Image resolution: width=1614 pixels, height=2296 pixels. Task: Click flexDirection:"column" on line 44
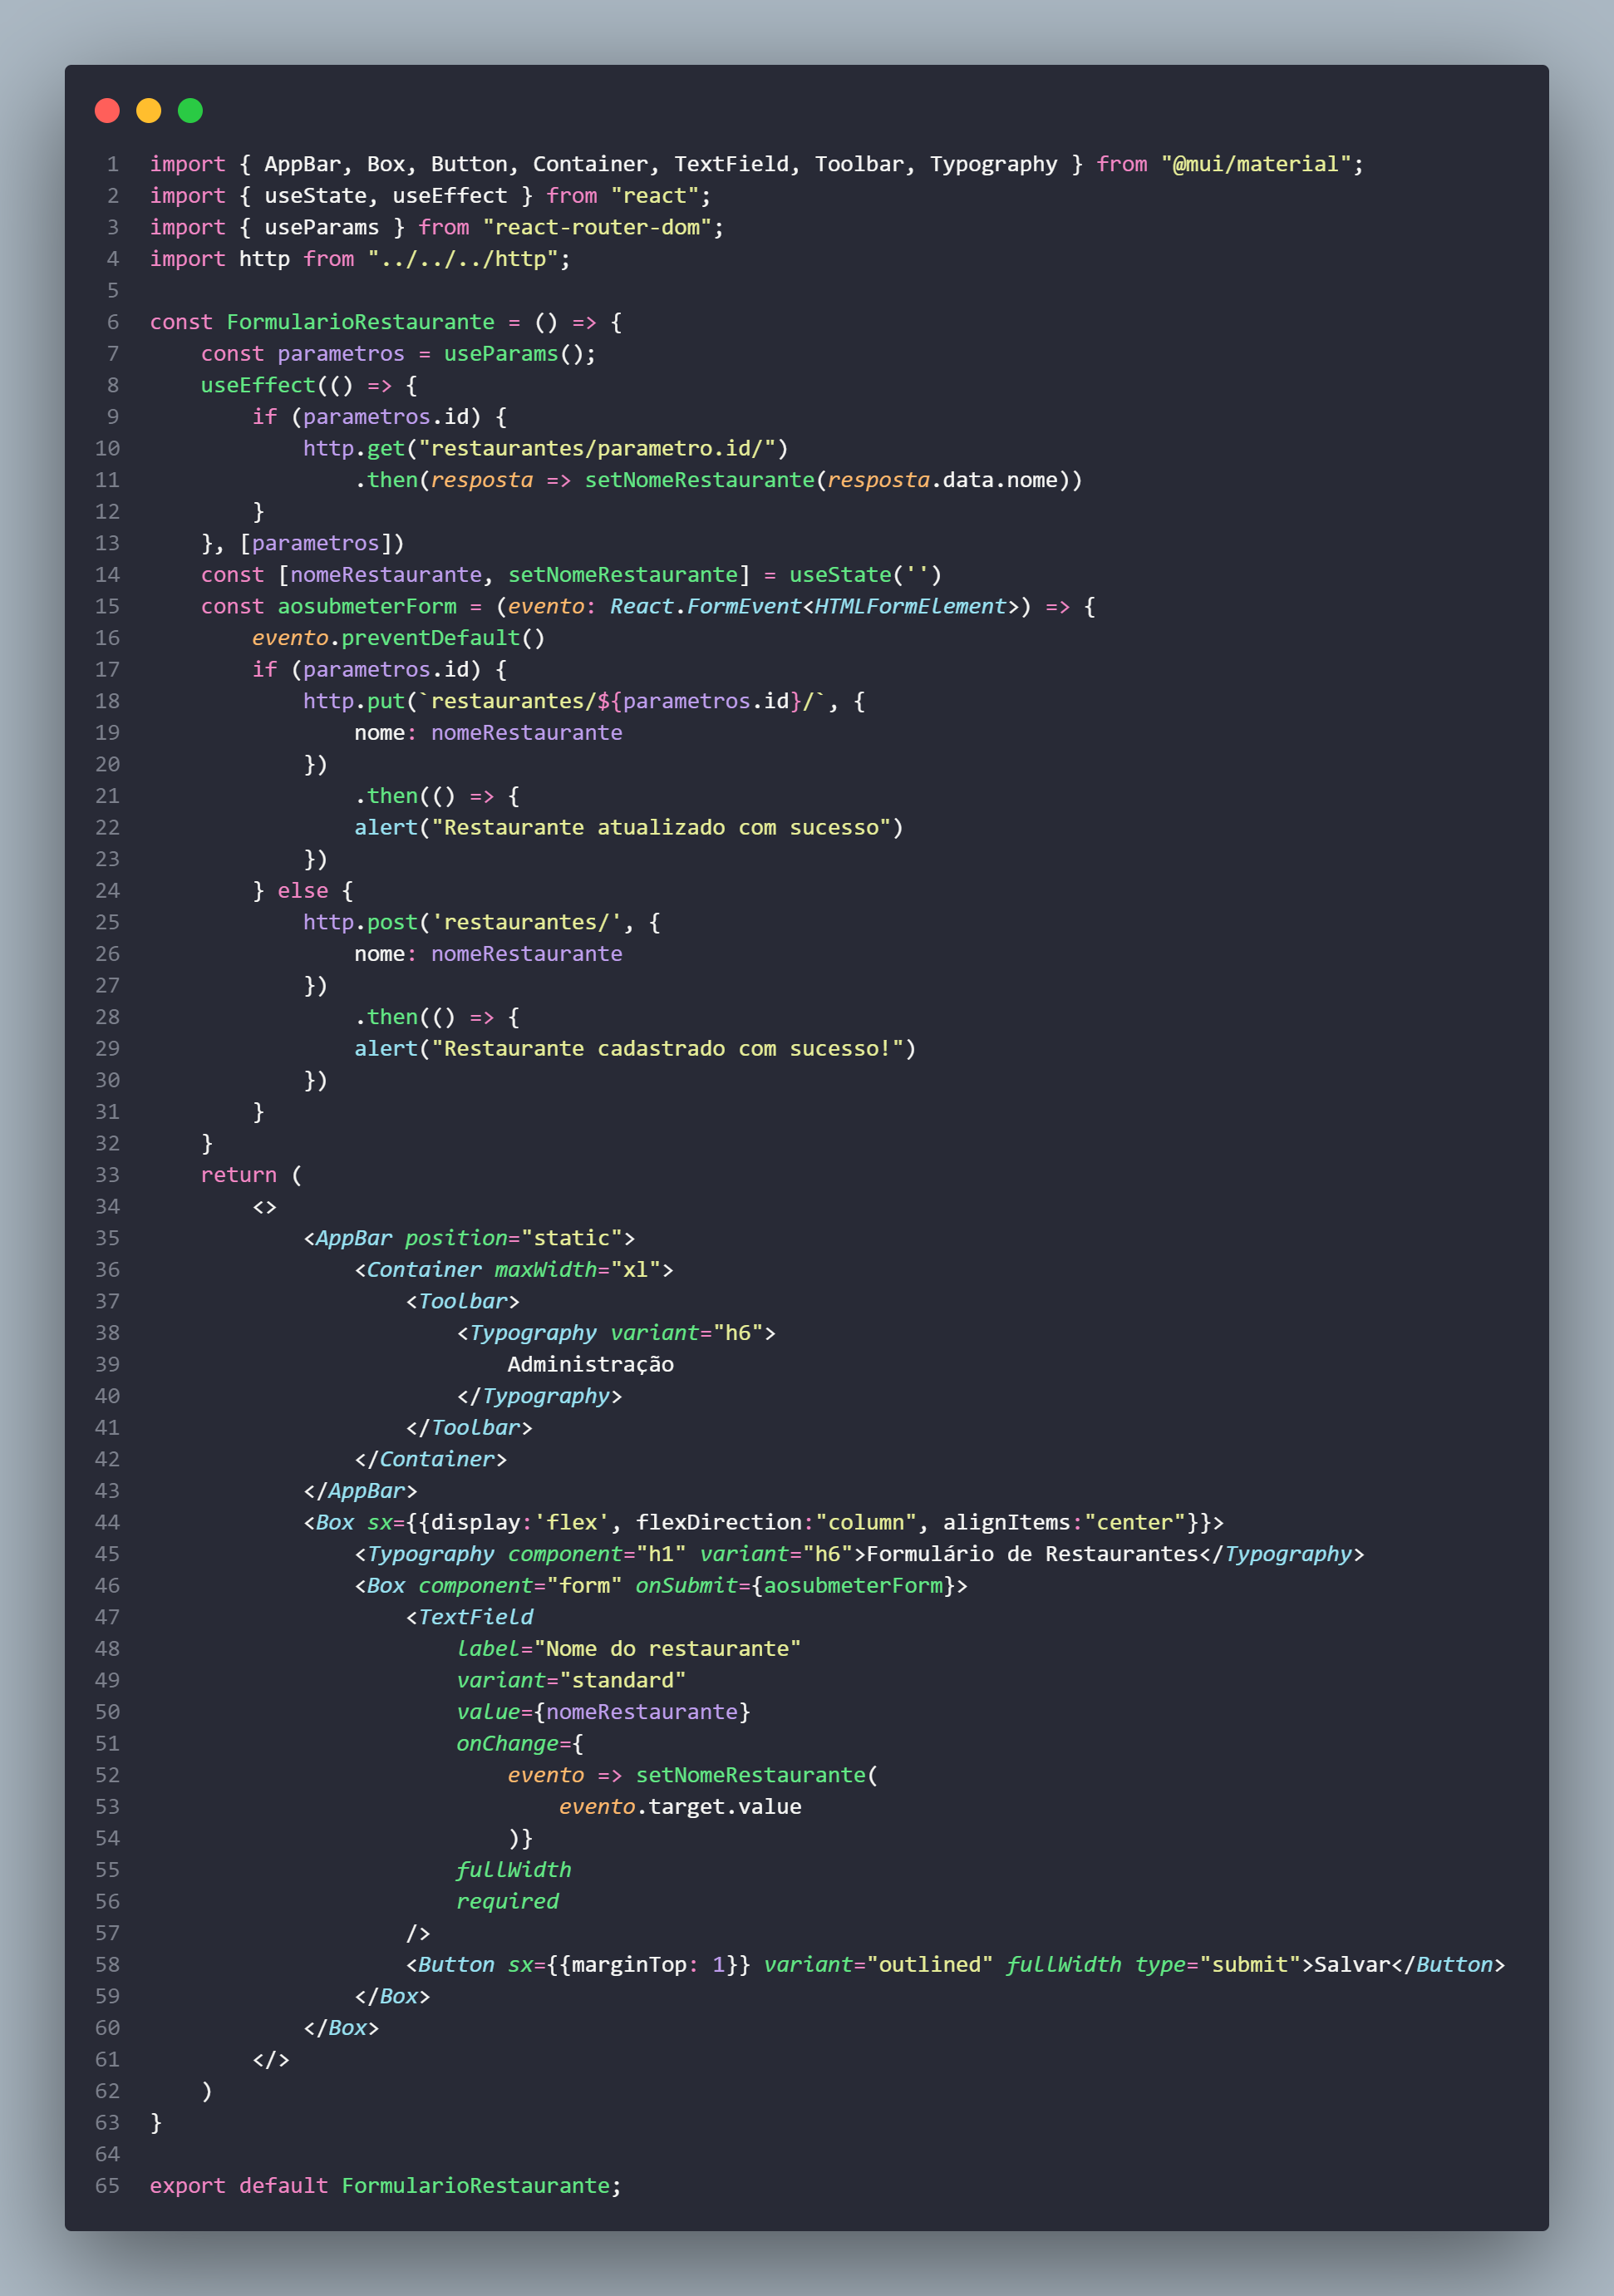click(x=776, y=1522)
